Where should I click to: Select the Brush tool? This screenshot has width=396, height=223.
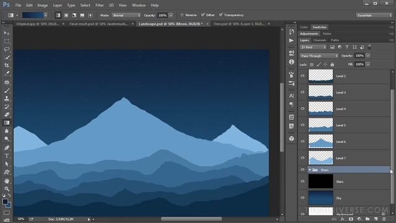tap(7, 90)
